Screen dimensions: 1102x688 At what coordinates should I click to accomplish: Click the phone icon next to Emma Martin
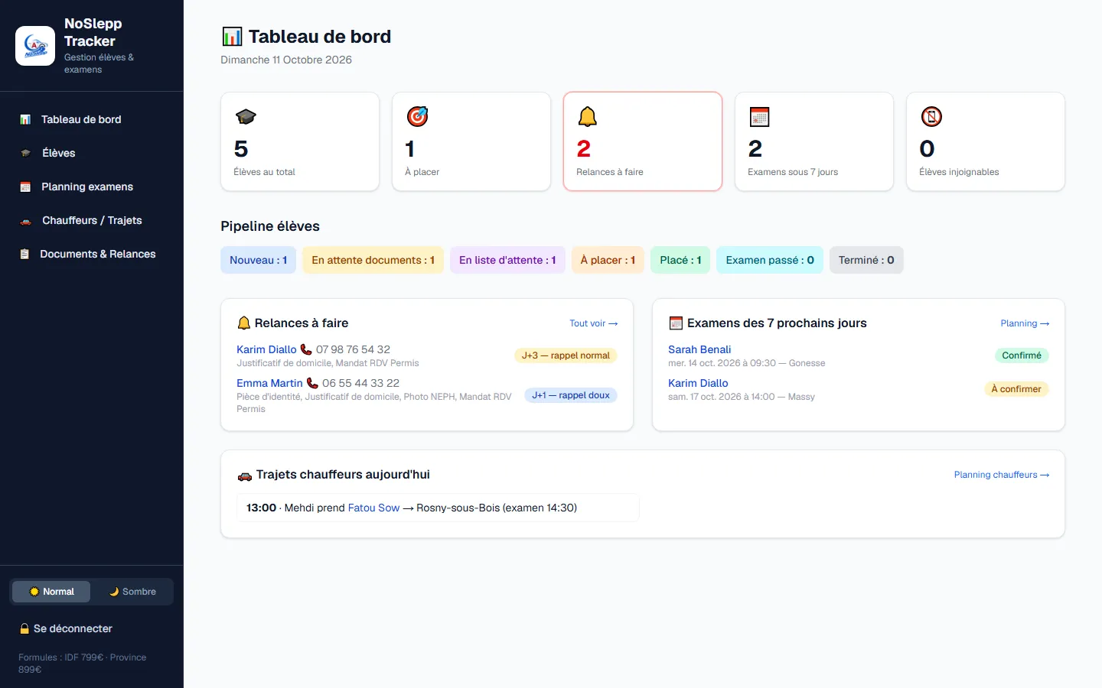pyautogui.click(x=312, y=383)
